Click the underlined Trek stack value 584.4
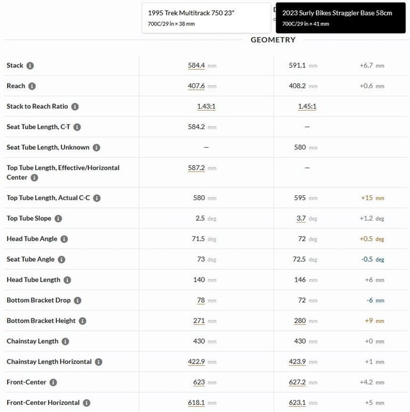 [196, 65]
